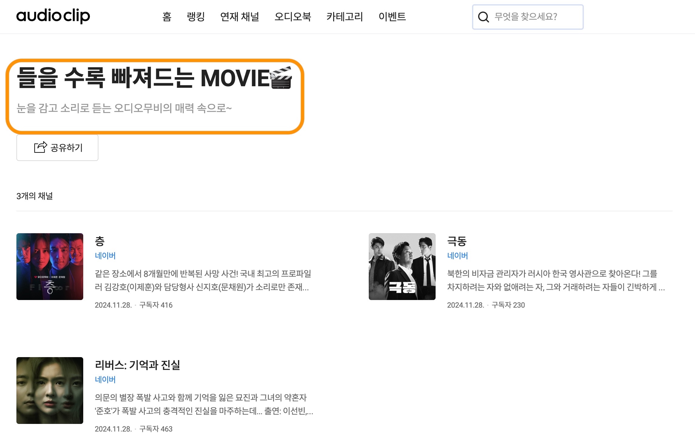Open the 층 channel thumbnail

tap(50, 267)
